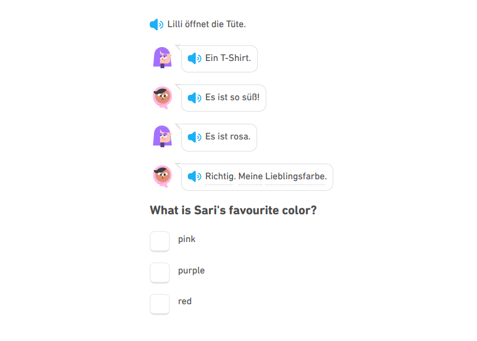
Task: Play audio for 'Es ist so süß!'
Action: pyautogui.click(x=194, y=98)
